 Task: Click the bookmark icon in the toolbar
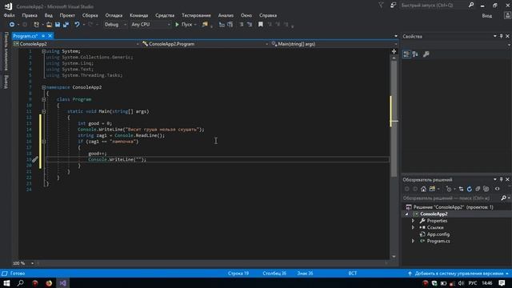(260, 25)
